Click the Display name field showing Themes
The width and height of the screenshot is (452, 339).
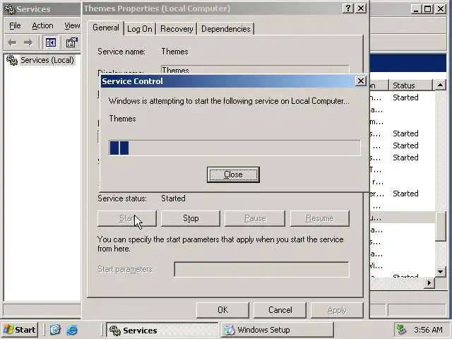click(x=255, y=70)
